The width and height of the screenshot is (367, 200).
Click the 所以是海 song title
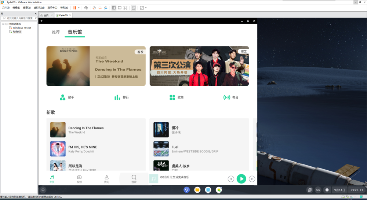(75, 166)
